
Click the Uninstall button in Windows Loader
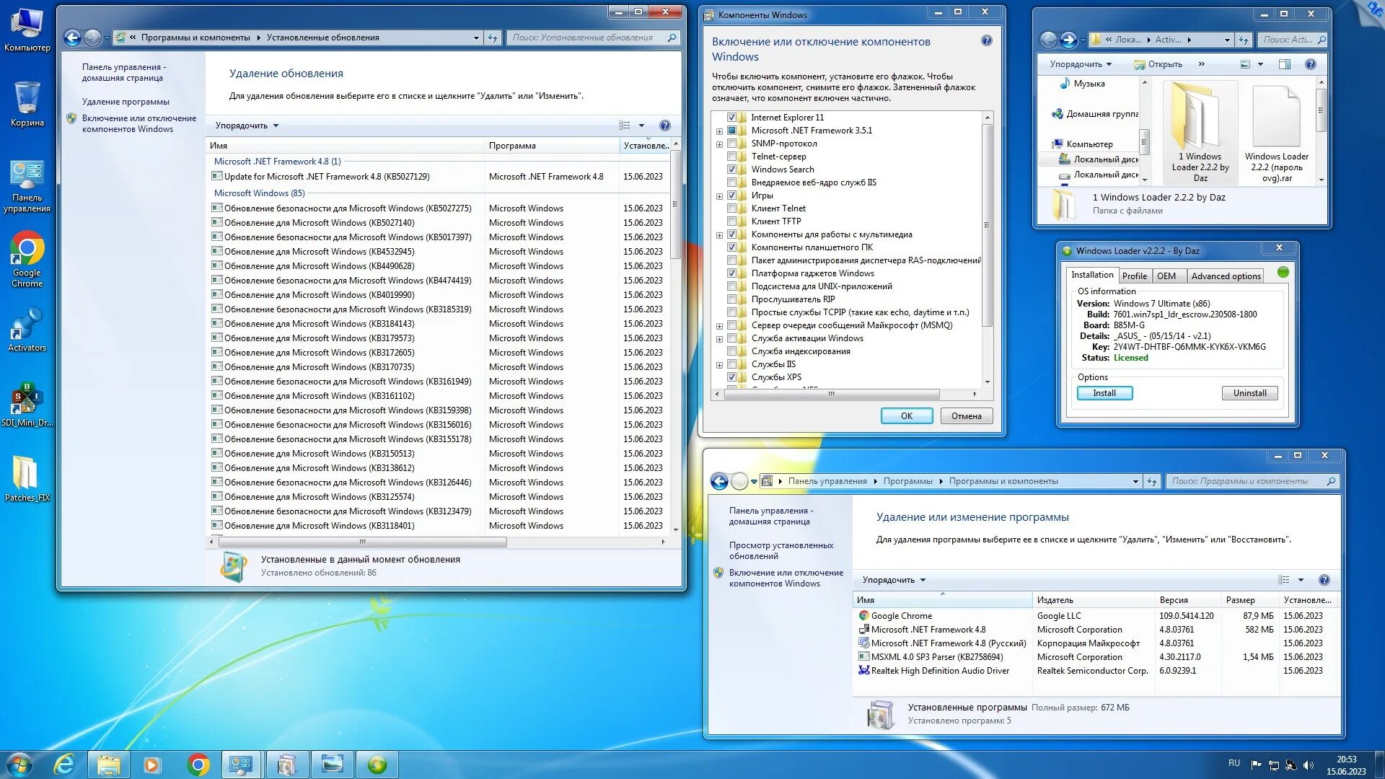point(1249,393)
